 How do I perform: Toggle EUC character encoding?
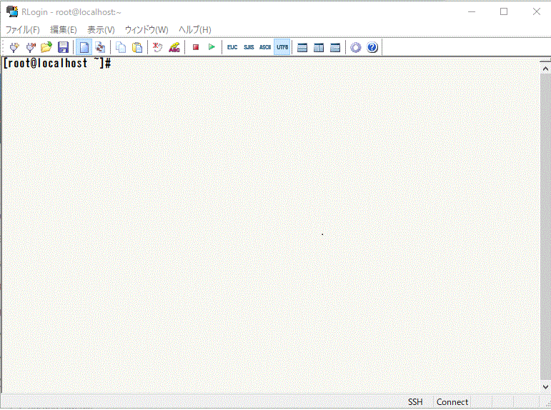[232, 47]
